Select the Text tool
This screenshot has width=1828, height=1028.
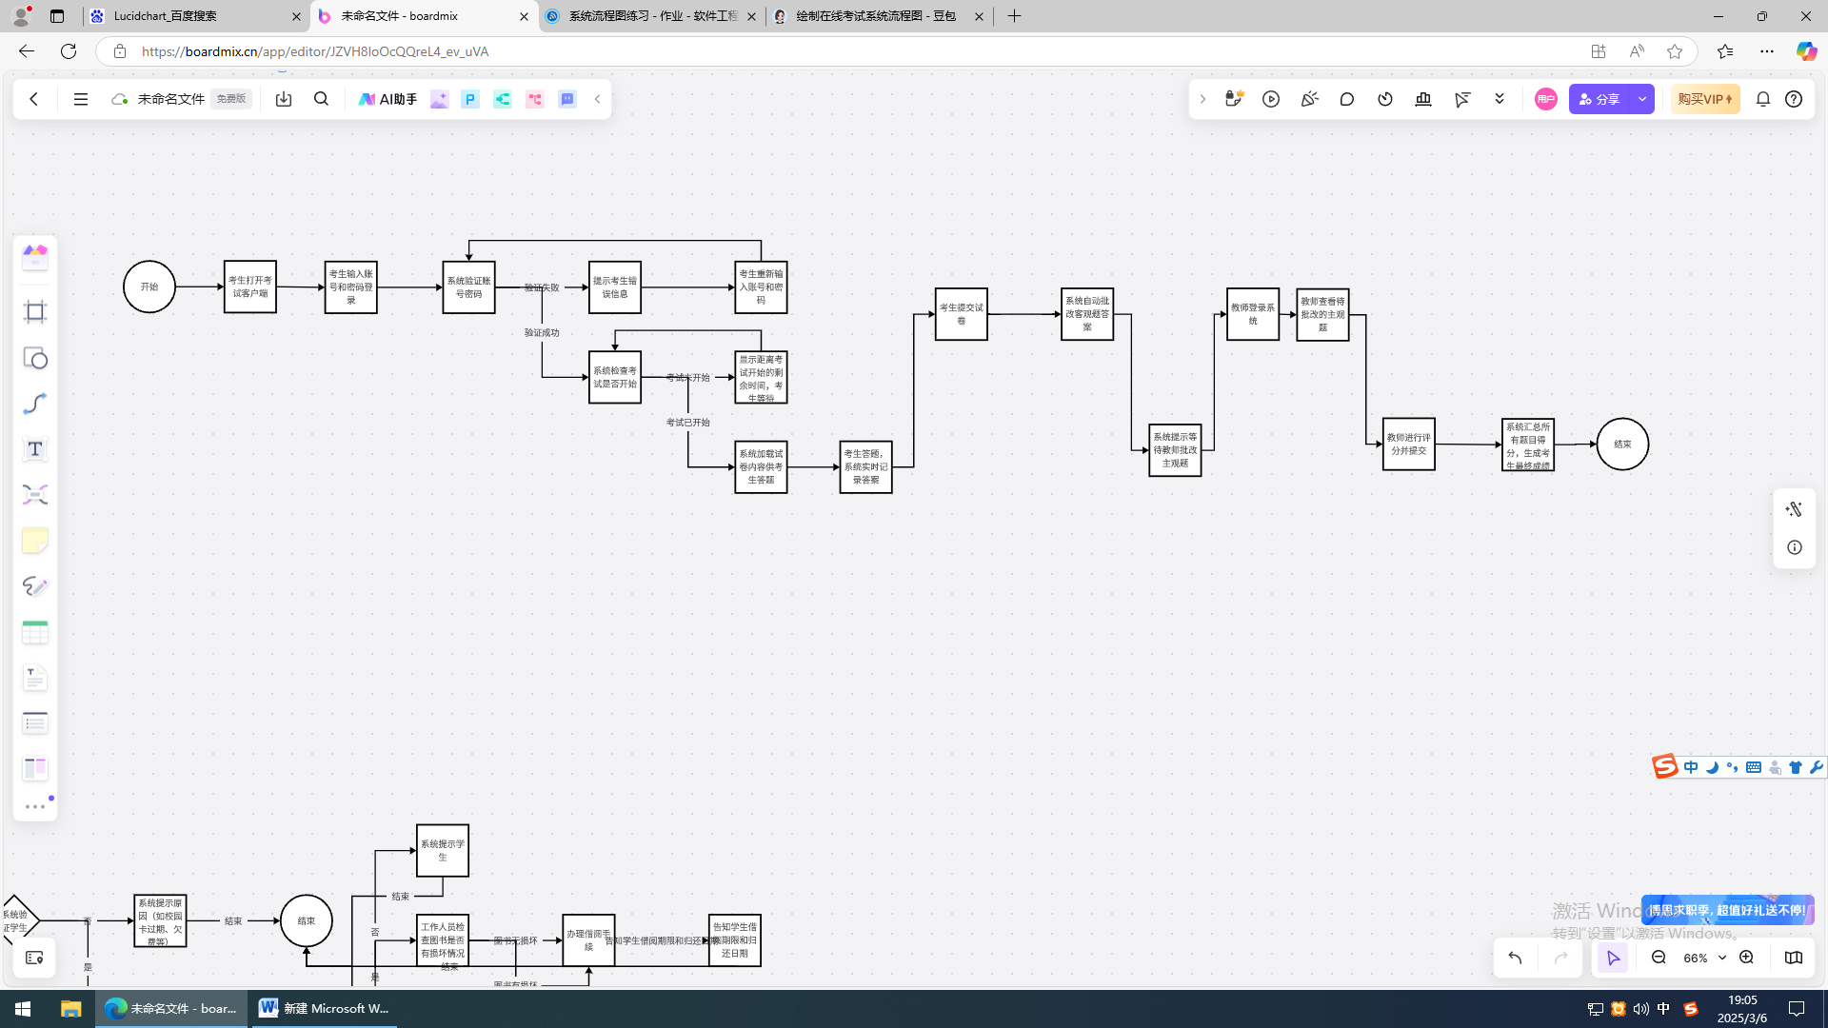tap(35, 449)
